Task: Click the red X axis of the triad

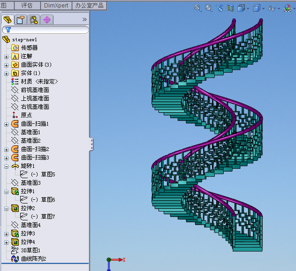Action: 117,260
